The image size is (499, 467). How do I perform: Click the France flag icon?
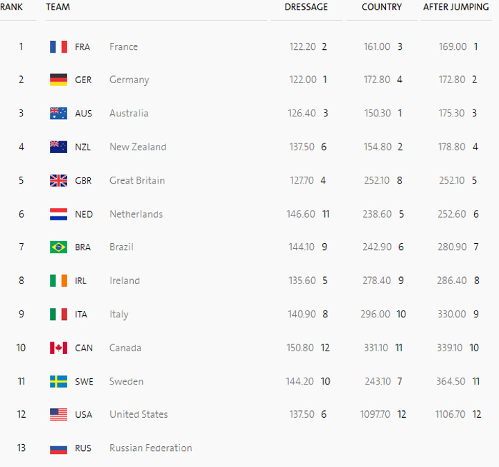click(x=58, y=46)
